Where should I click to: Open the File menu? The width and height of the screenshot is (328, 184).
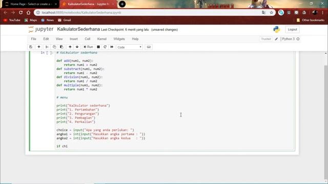(x=33, y=39)
